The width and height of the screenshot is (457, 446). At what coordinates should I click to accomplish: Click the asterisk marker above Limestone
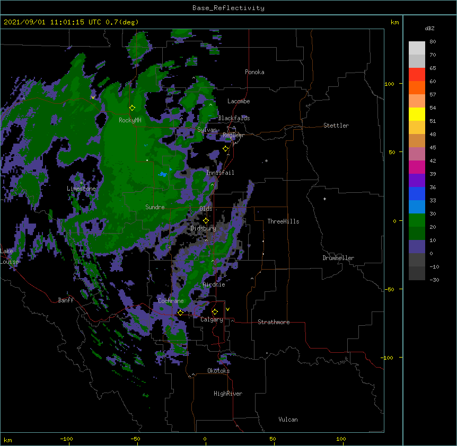81,183
